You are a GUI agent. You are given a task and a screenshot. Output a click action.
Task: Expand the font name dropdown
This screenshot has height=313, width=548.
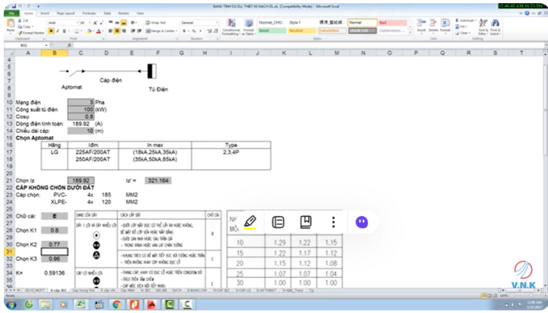coord(78,23)
